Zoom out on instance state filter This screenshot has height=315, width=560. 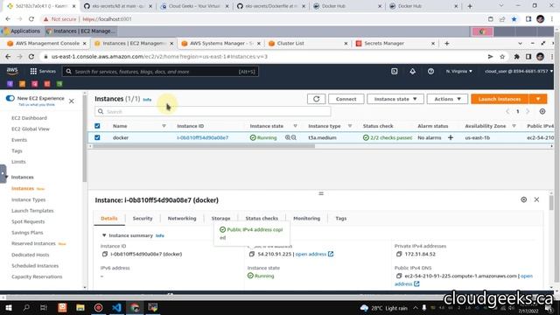(294, 137)
